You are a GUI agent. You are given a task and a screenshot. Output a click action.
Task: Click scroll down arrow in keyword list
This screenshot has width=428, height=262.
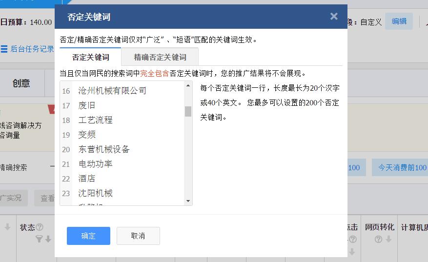[188, 201]
